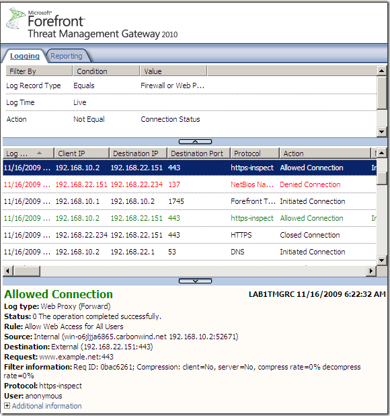The height and width of the screenshot is (416, 390).
Task: Click the Allowed Connection heading
Action: point(58,294)
